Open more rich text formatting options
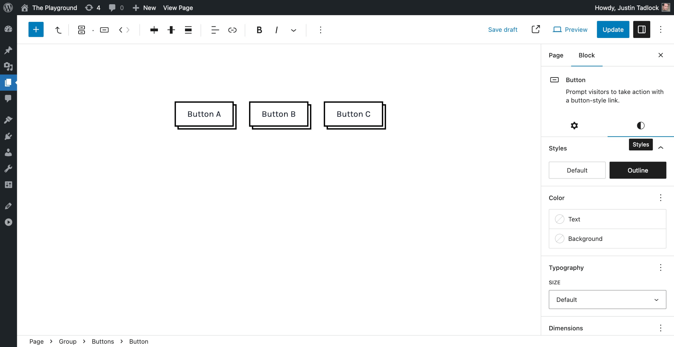Screen dimensions: 674x347 [x=293, y=30]
